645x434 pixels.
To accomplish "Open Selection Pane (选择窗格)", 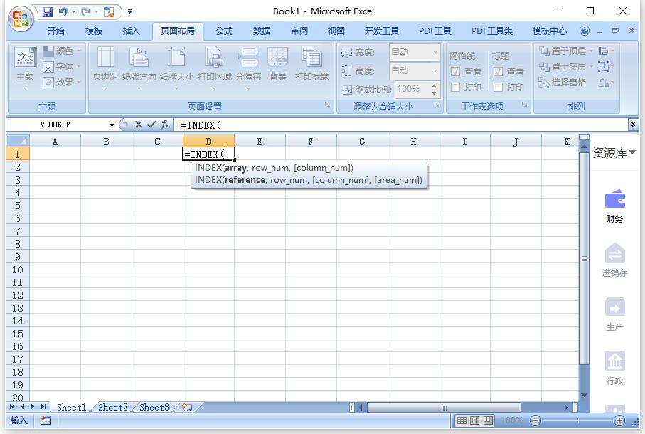I will (562, 82).
